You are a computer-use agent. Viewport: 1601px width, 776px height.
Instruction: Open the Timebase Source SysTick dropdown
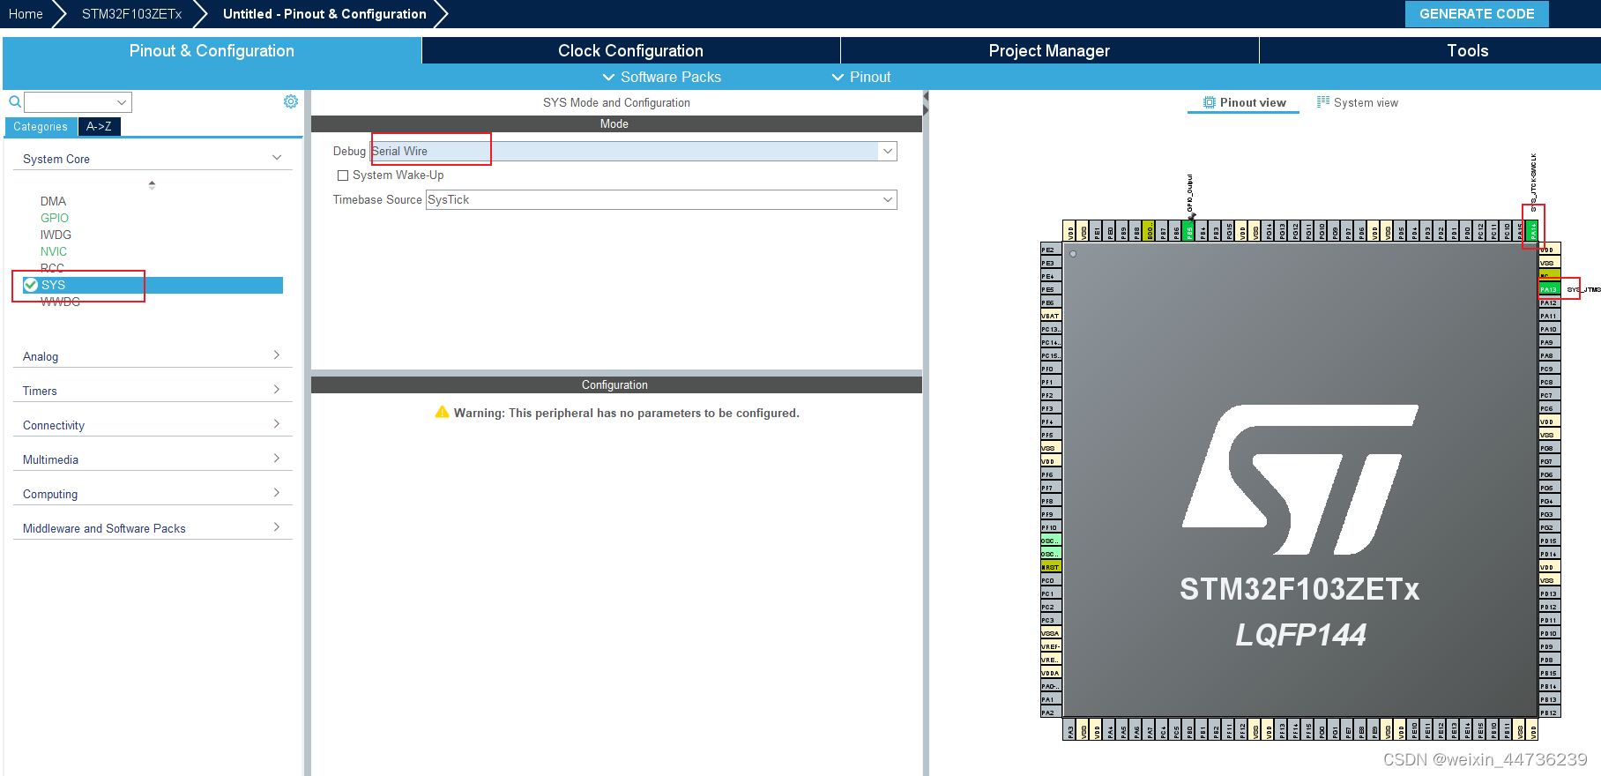[661, 200]
